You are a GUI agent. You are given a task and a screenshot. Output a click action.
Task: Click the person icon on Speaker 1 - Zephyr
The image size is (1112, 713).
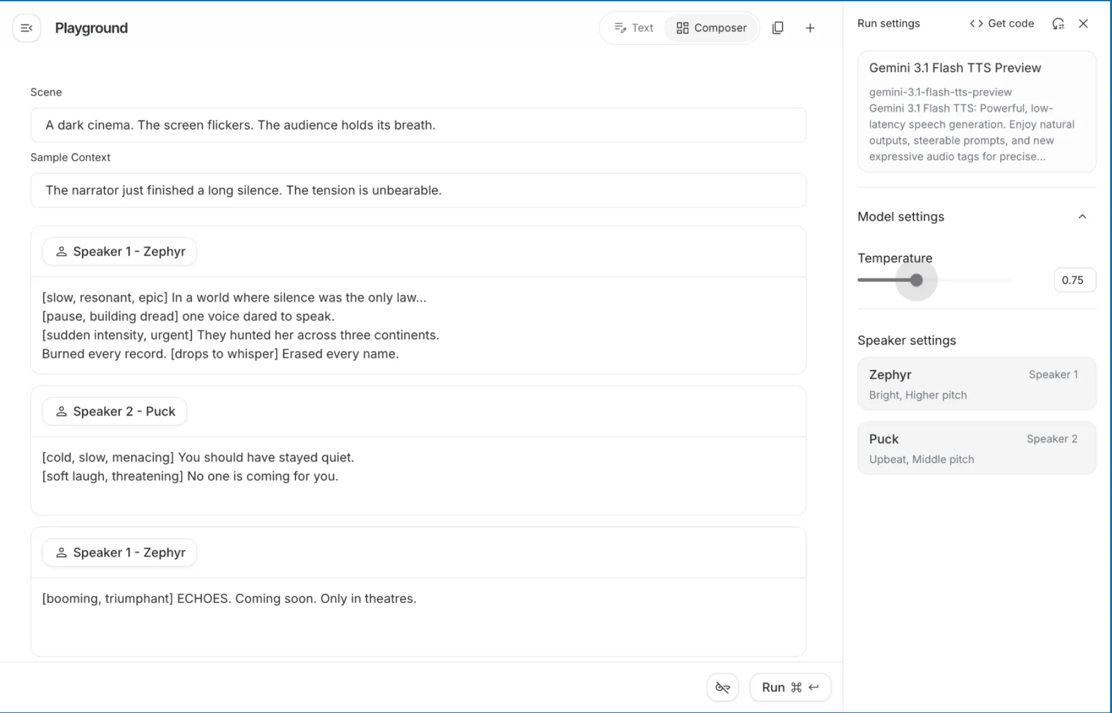[62, 251]
